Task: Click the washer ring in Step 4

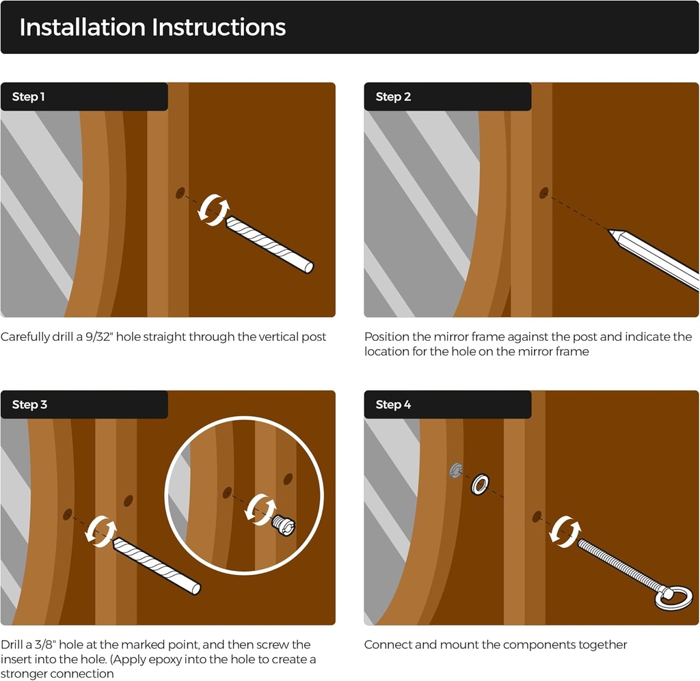Action: click(x=480, y=484)
